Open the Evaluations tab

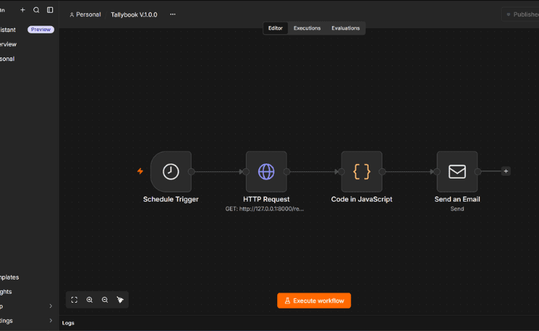point(345,28)
